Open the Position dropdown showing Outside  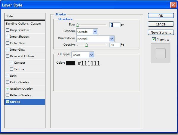87,32
